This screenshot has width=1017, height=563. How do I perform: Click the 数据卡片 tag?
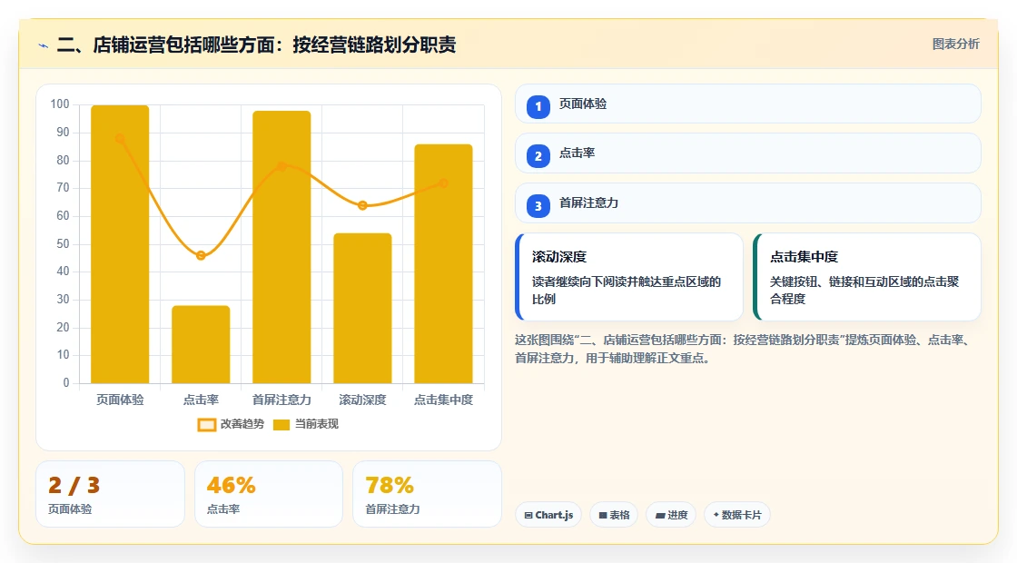736,515
